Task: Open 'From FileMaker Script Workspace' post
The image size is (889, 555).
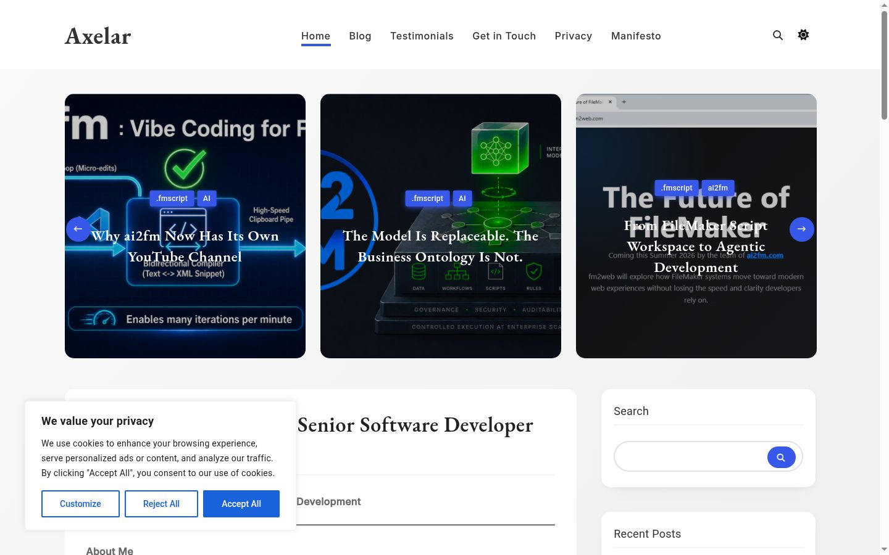Action: 696,246
